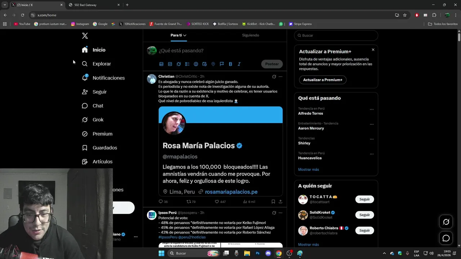Share Christian's post

pyautogui.click(x=281, y=201)
